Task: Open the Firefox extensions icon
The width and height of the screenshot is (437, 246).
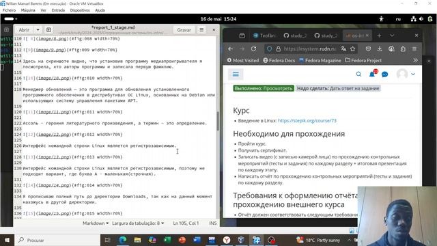Action: point(403,49)
